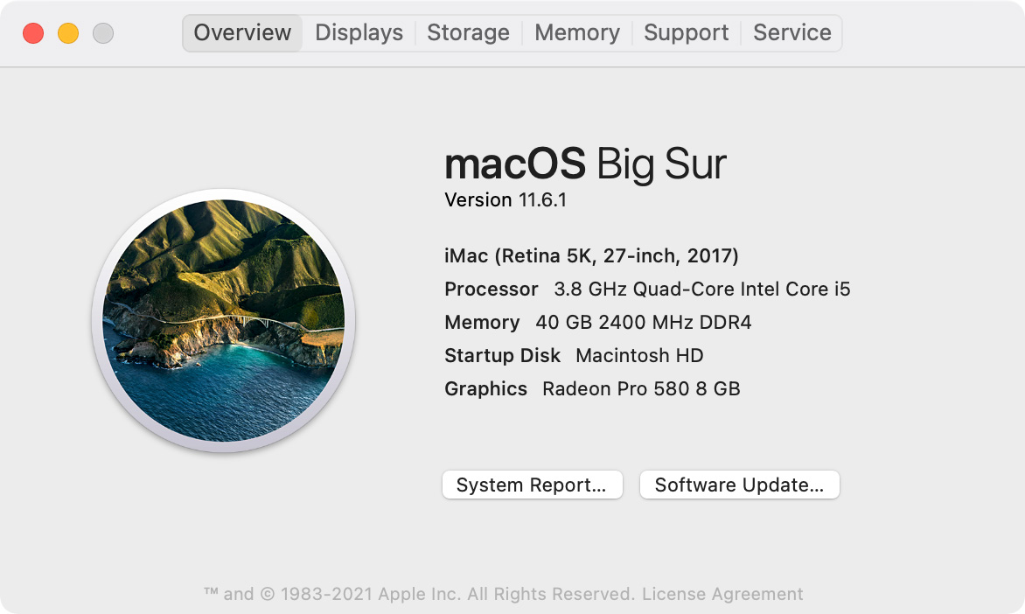Go to the Support tab
The width and height of the screenshot is (1025, 614).
686,32
